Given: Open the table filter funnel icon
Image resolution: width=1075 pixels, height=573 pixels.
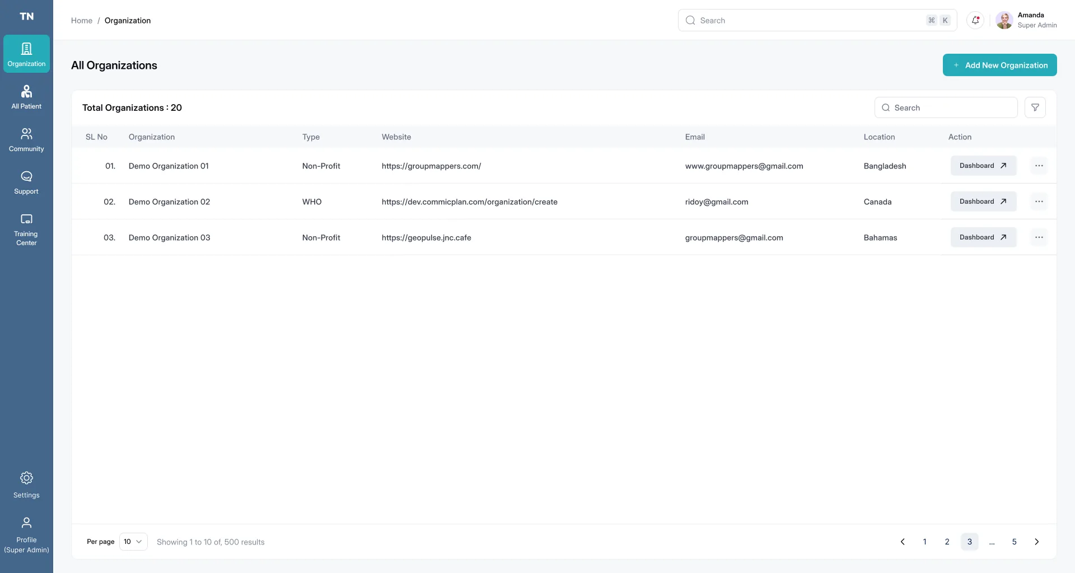Looking at the screenshot, I should click(1035, 107).
